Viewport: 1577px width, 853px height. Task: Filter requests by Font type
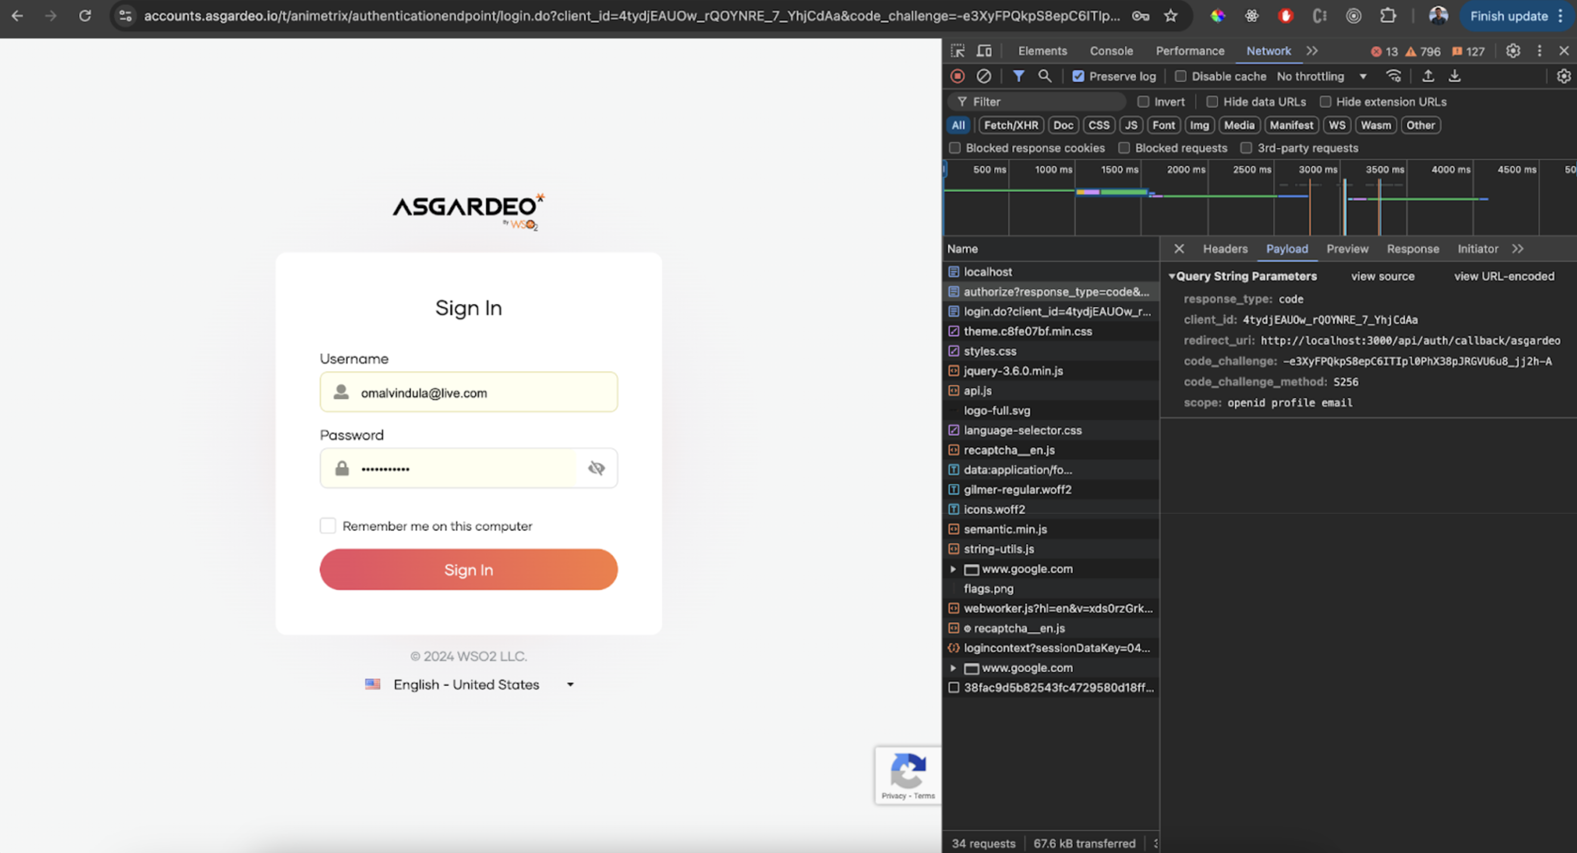tap(1163, 125)
